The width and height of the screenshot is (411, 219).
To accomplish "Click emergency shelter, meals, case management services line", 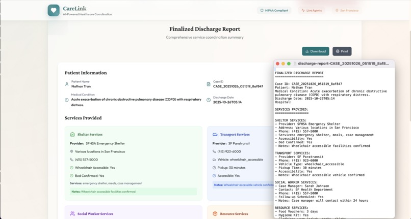I will 106,183.
